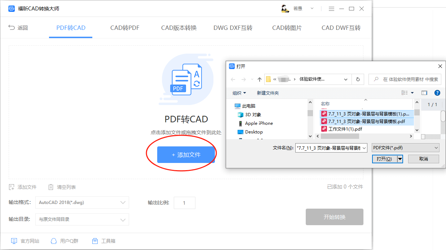Select the 工作文件1(1).pdf file
This screenshot has width=446, height=250.
(x=342, y=128)
